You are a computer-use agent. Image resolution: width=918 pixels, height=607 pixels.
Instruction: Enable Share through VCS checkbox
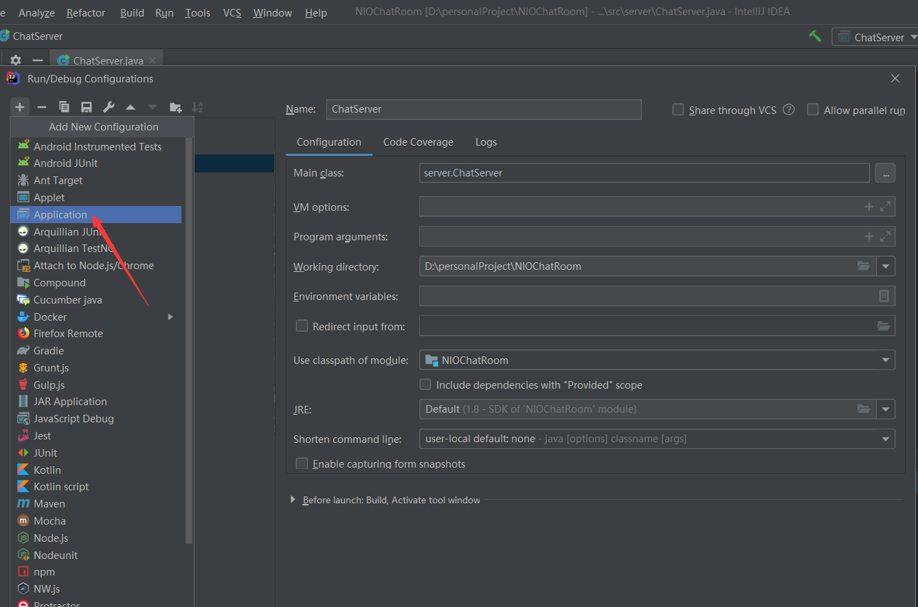click(x=678, y=109)
